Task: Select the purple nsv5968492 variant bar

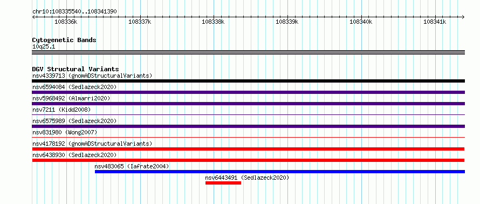Action: coord(248,104)
